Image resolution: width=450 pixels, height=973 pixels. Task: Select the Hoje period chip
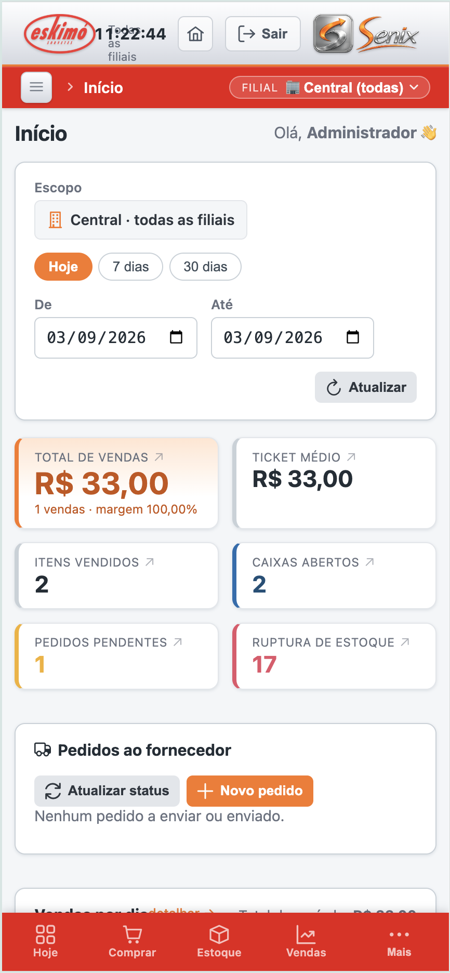coord(63,267)
